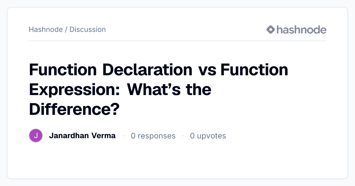Click the hashnode wordmark text
The height and width of the screenshot is (186, 355).
(301, 30)
